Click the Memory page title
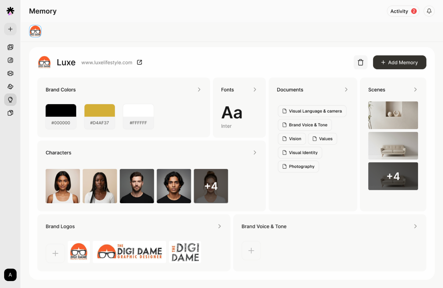The image size is (443, 288). coord(43,11)
